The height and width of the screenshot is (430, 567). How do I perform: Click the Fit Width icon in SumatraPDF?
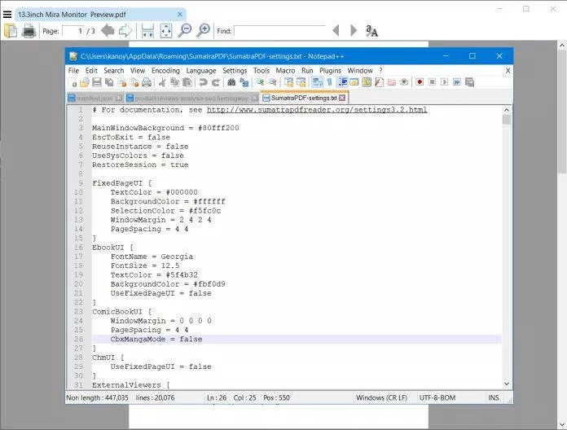point(147,31)
